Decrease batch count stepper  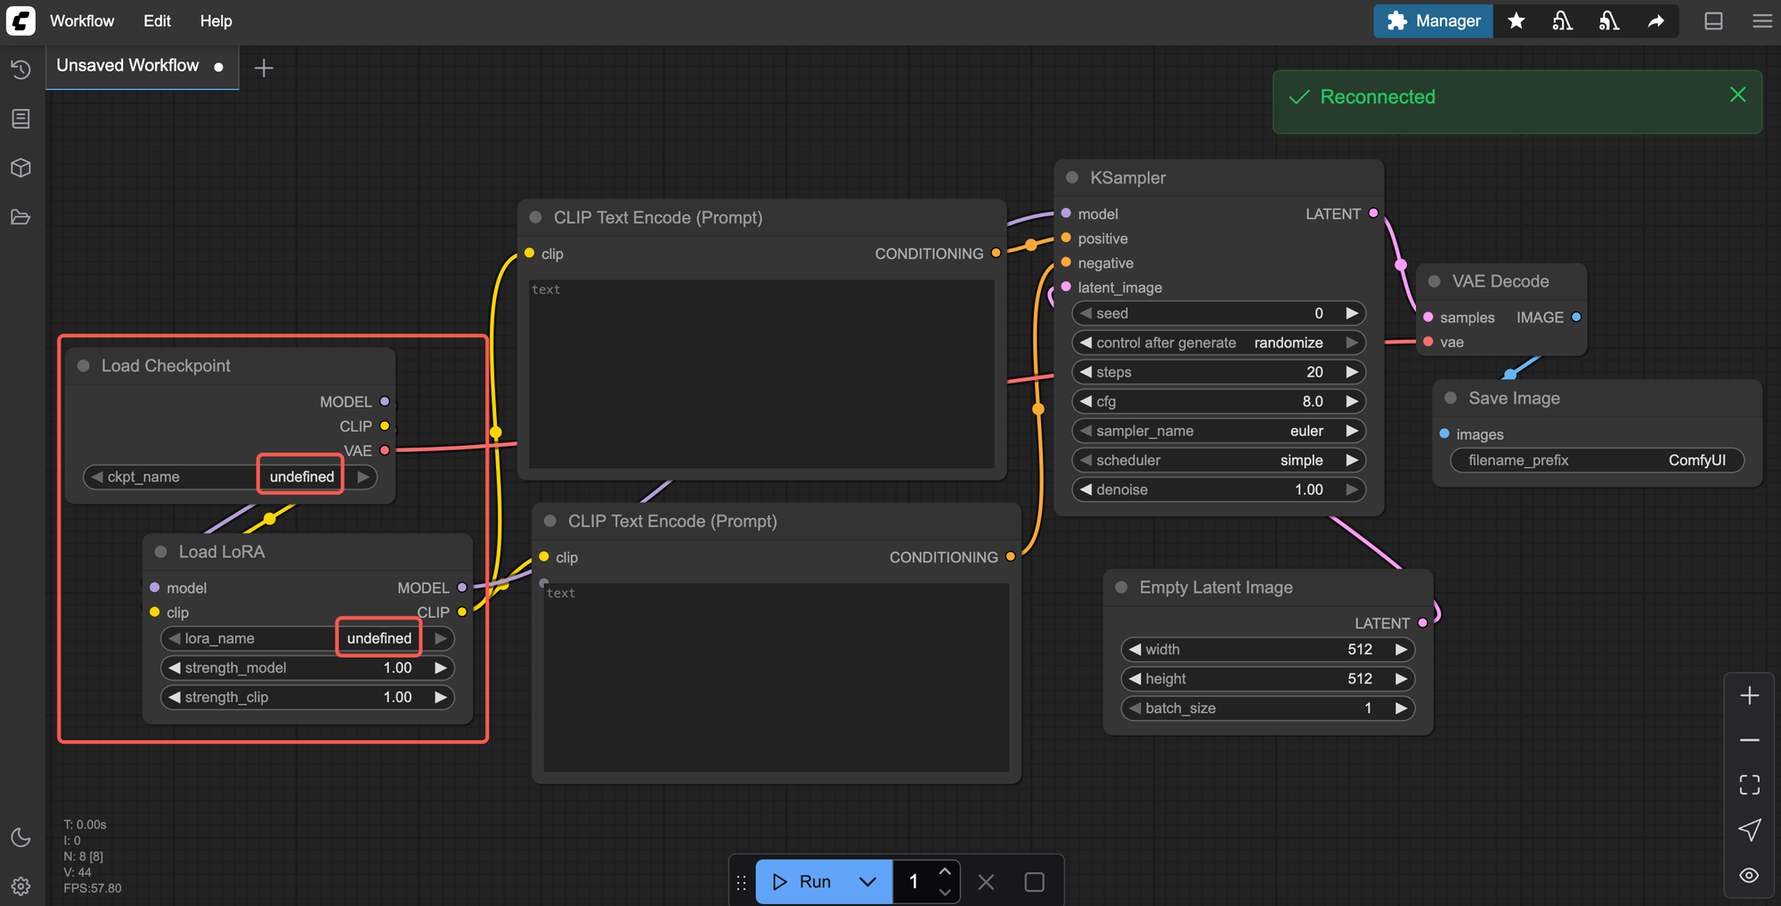(945, 892)
